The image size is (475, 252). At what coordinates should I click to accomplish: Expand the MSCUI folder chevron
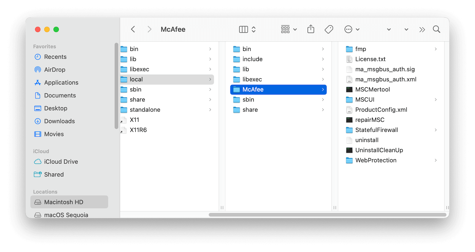(436, 100)
